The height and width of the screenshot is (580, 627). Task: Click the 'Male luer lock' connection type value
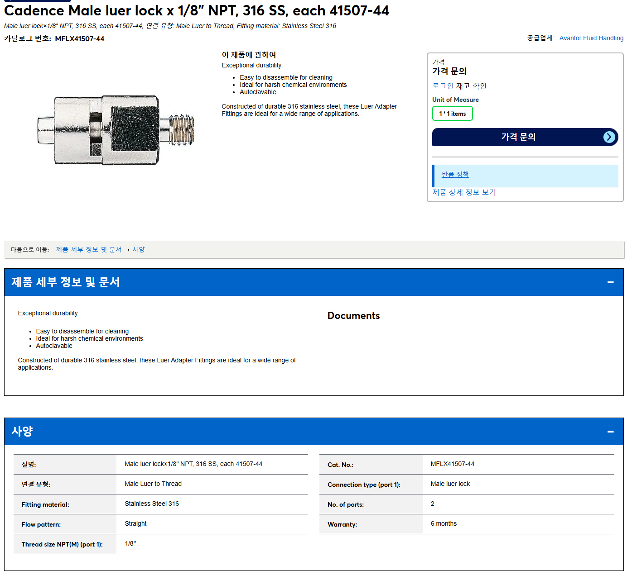tap(450, 484)
